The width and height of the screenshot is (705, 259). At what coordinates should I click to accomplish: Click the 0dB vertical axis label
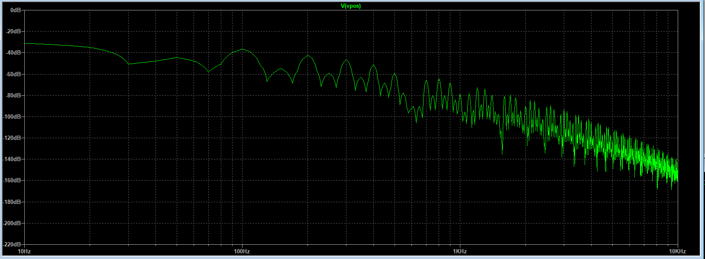point(15,10)
